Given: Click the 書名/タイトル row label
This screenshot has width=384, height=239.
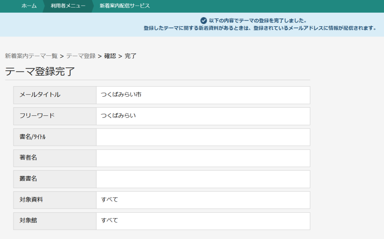Looking at the screenshot, I should click(x=33, y=137).
